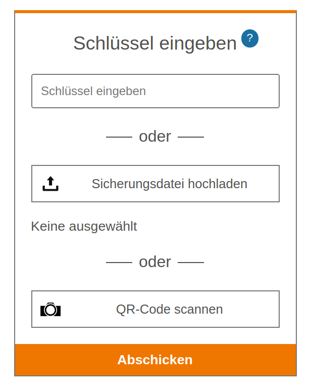This screenshot has height=387, width=312.
Task: Click the Schlüssel eingeben heading
Action: [155, 43]
